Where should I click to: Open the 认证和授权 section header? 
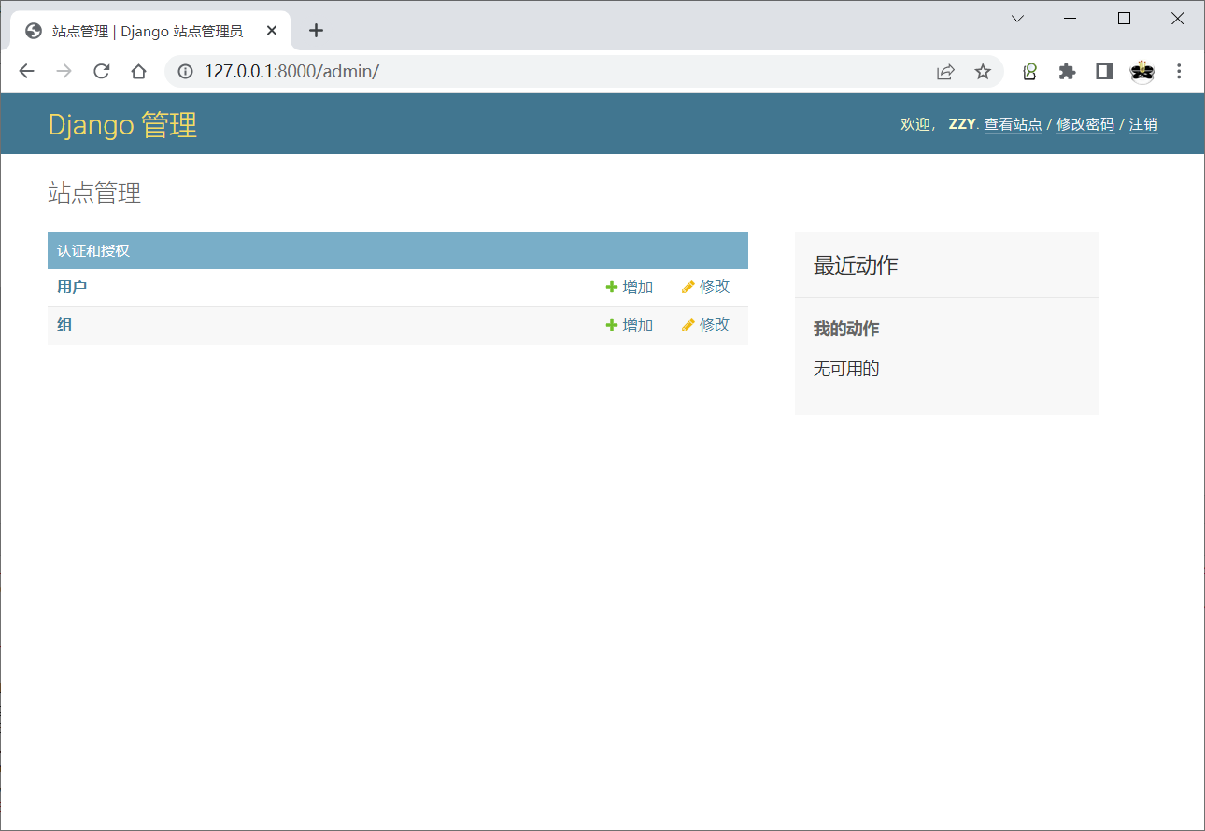(93, 251)
